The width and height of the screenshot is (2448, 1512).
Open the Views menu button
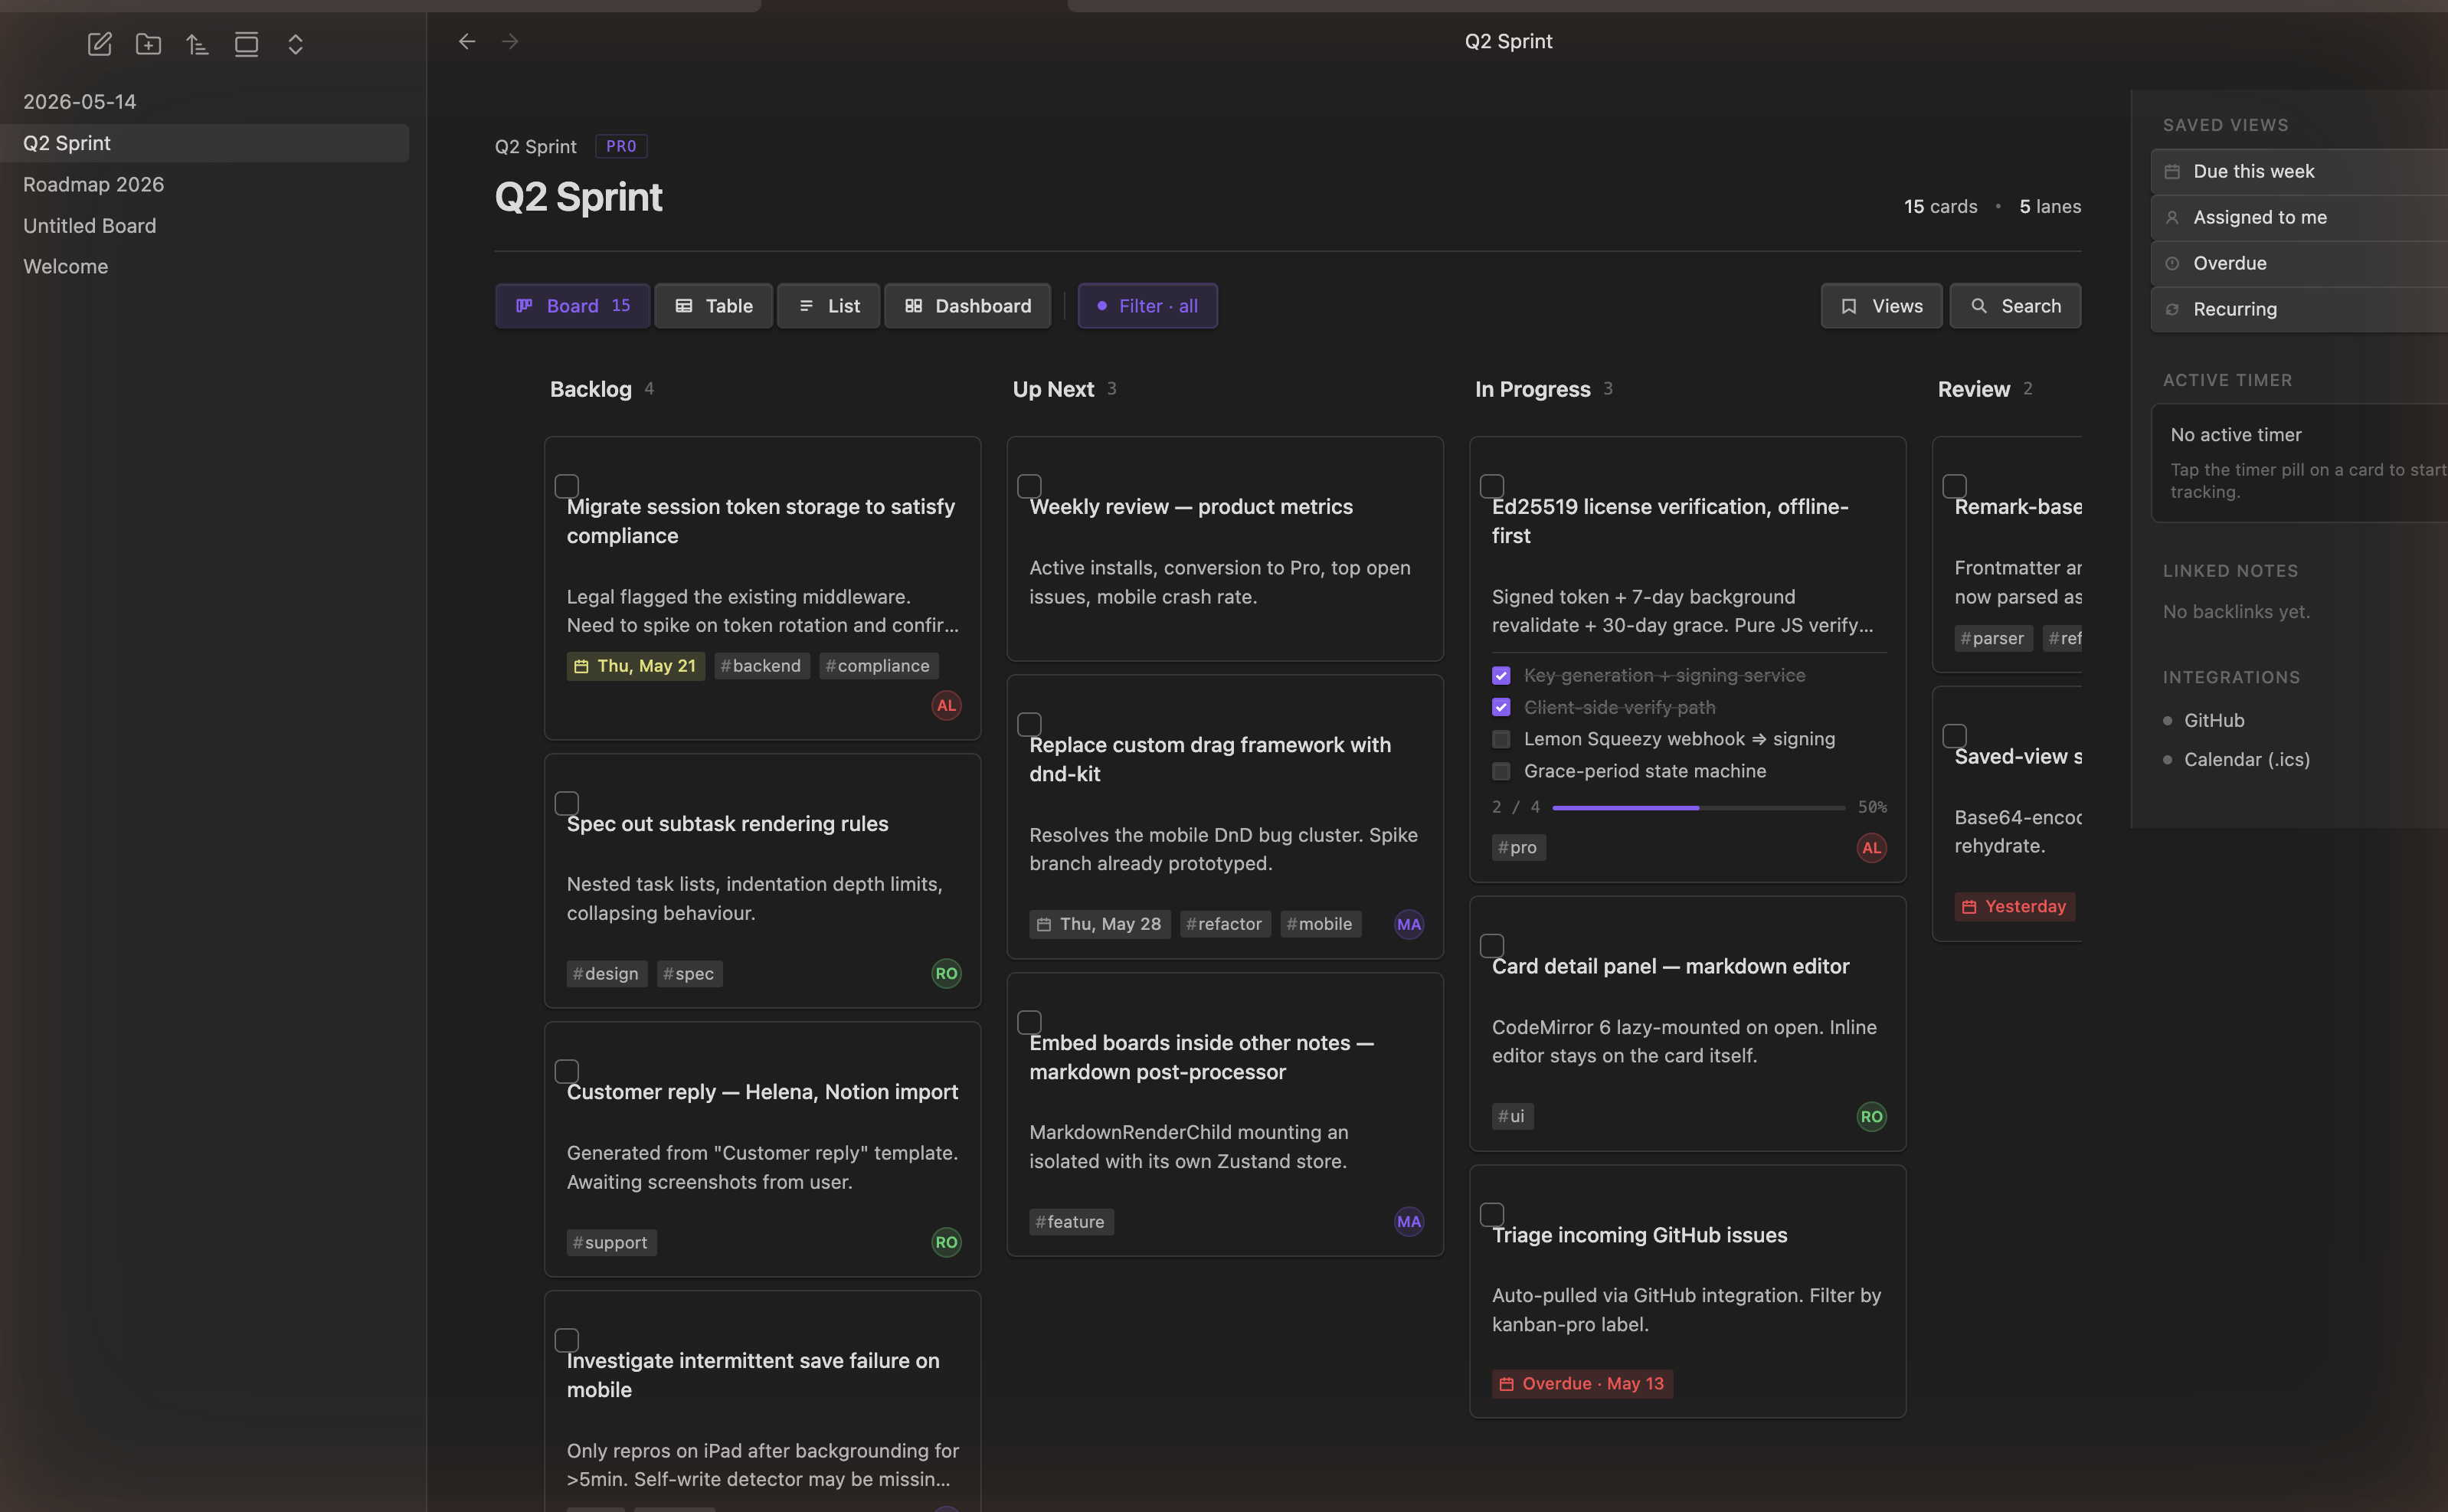tap(1881, 306)
